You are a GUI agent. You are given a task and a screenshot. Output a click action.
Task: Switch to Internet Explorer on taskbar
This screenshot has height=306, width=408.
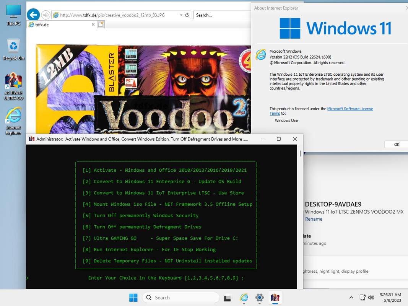pos(244,298)
